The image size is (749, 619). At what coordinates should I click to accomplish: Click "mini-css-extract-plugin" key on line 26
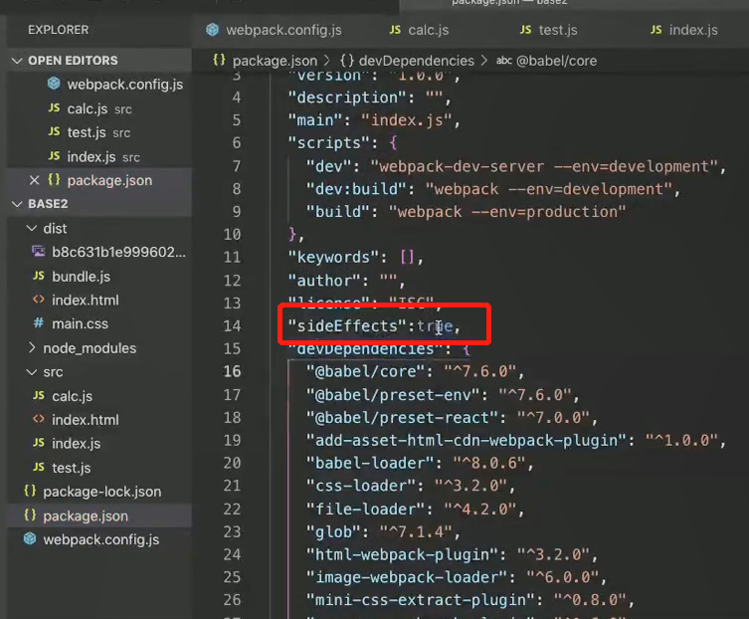coord(421,600)
